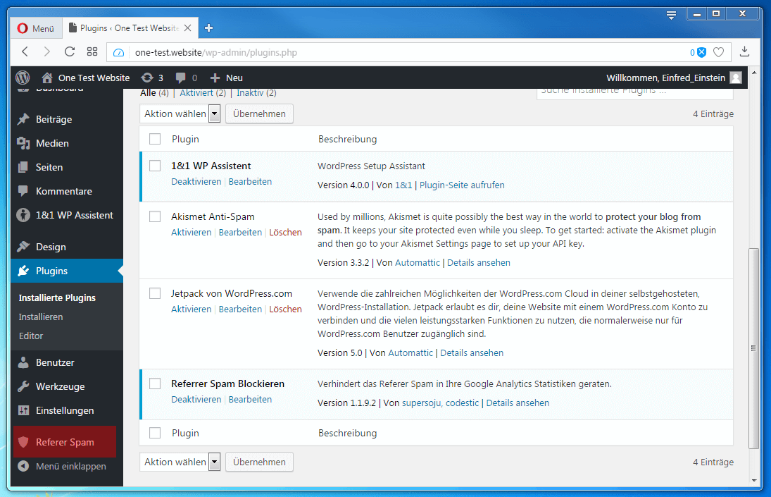Click the scrollbar down arrow
This screenshot has height=497, width=771.
click(754, 481)
